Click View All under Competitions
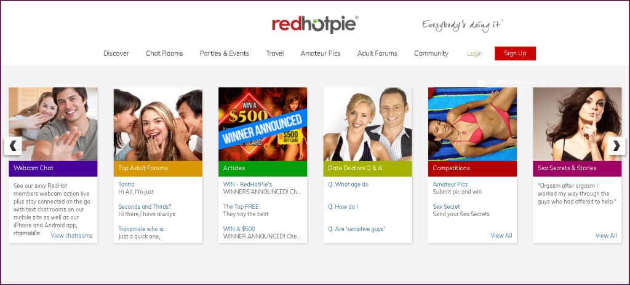Image resolution: width=630 pixels, height=285 pixels. pos(501,236)
